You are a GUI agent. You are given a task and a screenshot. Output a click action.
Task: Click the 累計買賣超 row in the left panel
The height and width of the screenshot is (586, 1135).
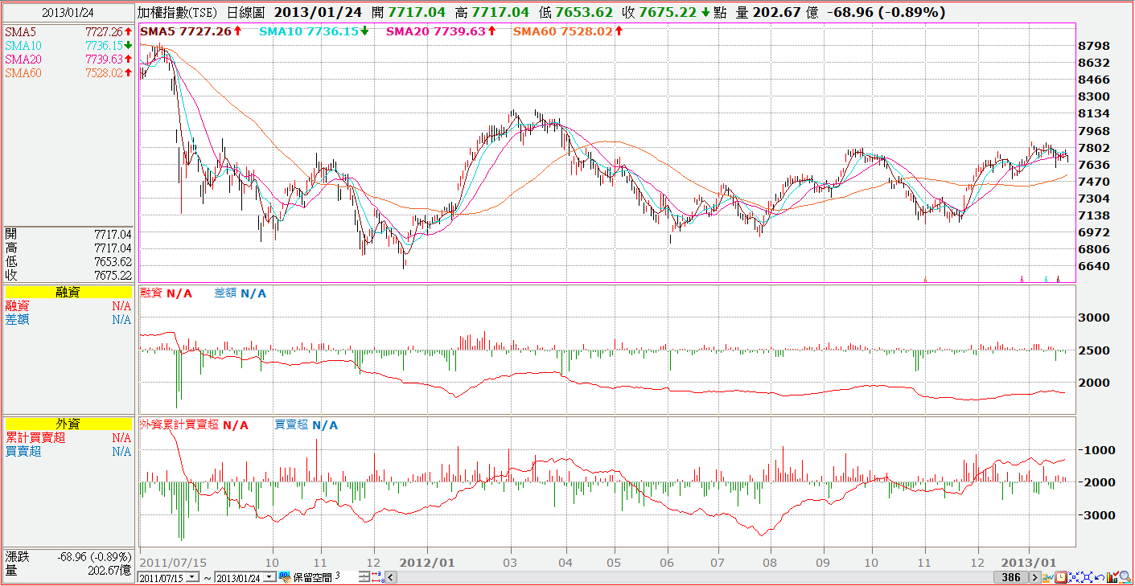point(68,438)
